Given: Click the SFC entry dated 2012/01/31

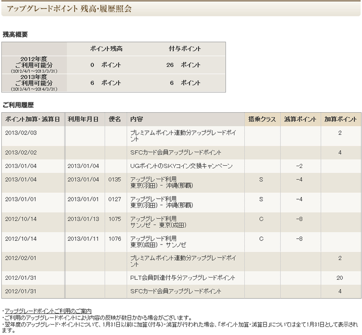Looking at the screenshot, I should 176,292.
